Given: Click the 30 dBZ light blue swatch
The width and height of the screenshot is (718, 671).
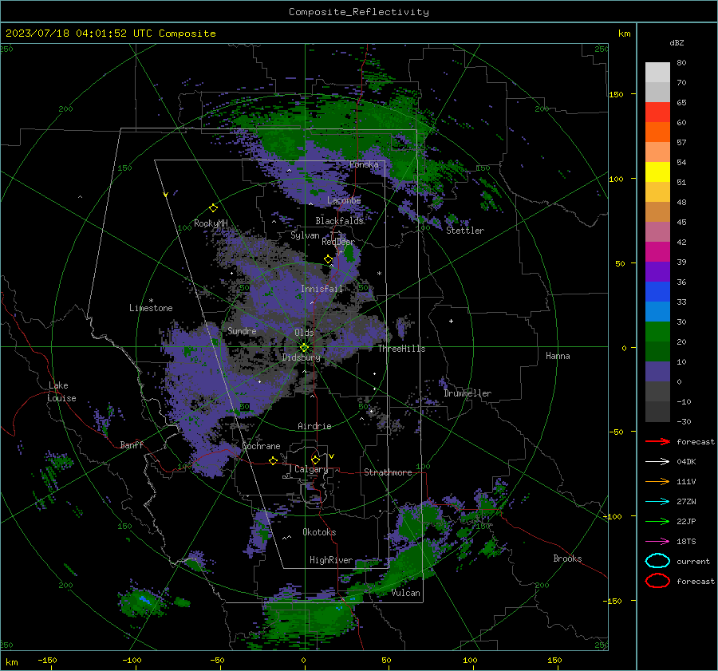Looking at the screenshot, I should tap(657, 311).
